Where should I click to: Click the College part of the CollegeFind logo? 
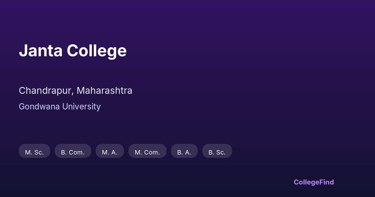pyautogui.click(x=307, y=182)
